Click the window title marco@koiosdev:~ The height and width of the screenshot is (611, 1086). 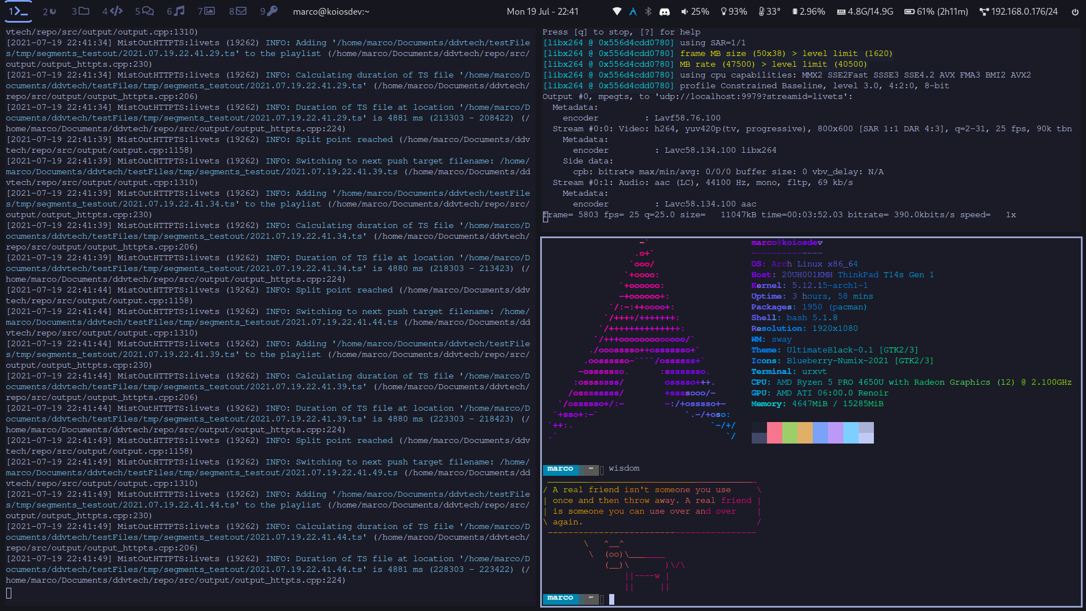331,11
